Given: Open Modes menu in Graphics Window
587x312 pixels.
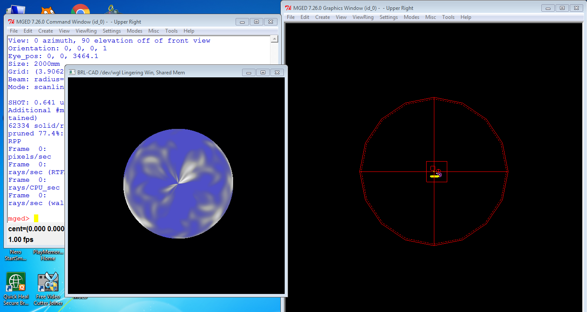Looking at the screenshot, I should 412,17.
